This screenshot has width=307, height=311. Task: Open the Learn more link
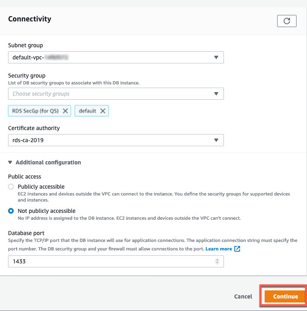tap(219, 249)
